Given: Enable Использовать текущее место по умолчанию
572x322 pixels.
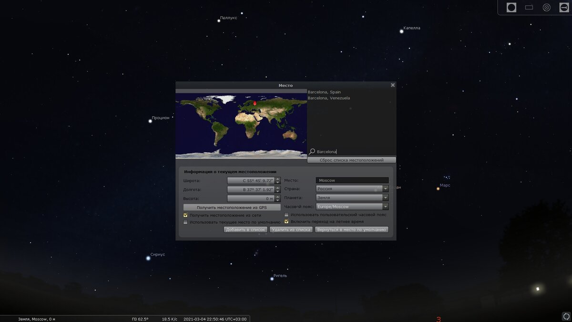Looking at the screenshot, I should pos(185,222).
